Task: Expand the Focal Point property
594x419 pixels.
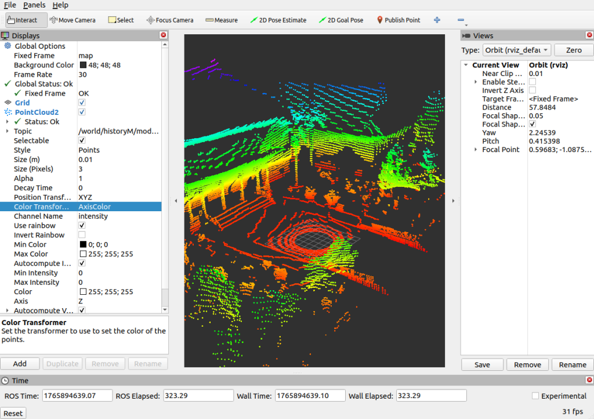Action: coord(476,150)
